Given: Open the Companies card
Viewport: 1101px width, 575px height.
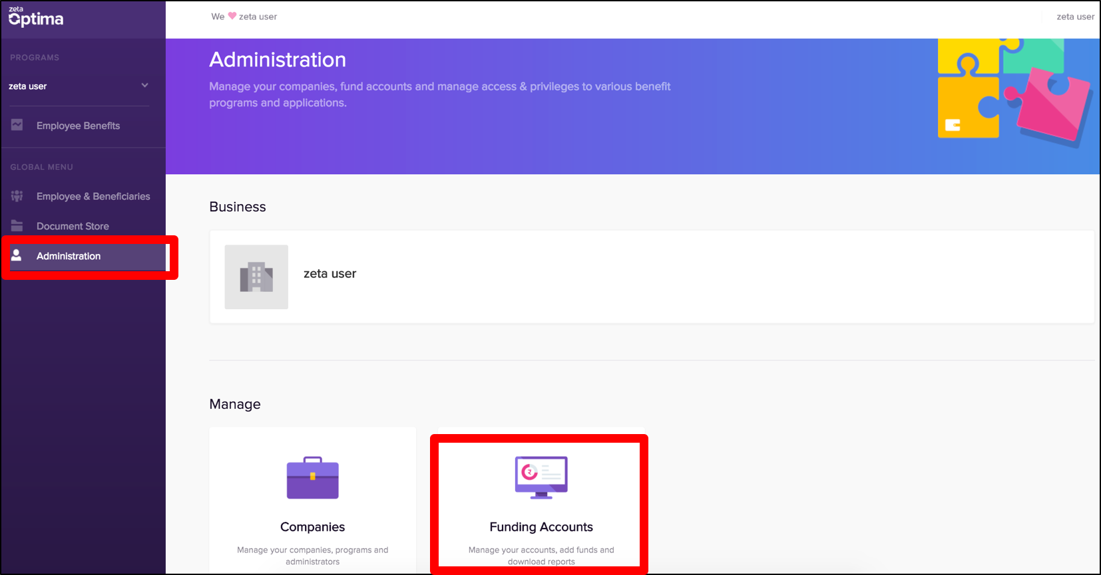Looking at the screenshot, I should pos(312,501).
